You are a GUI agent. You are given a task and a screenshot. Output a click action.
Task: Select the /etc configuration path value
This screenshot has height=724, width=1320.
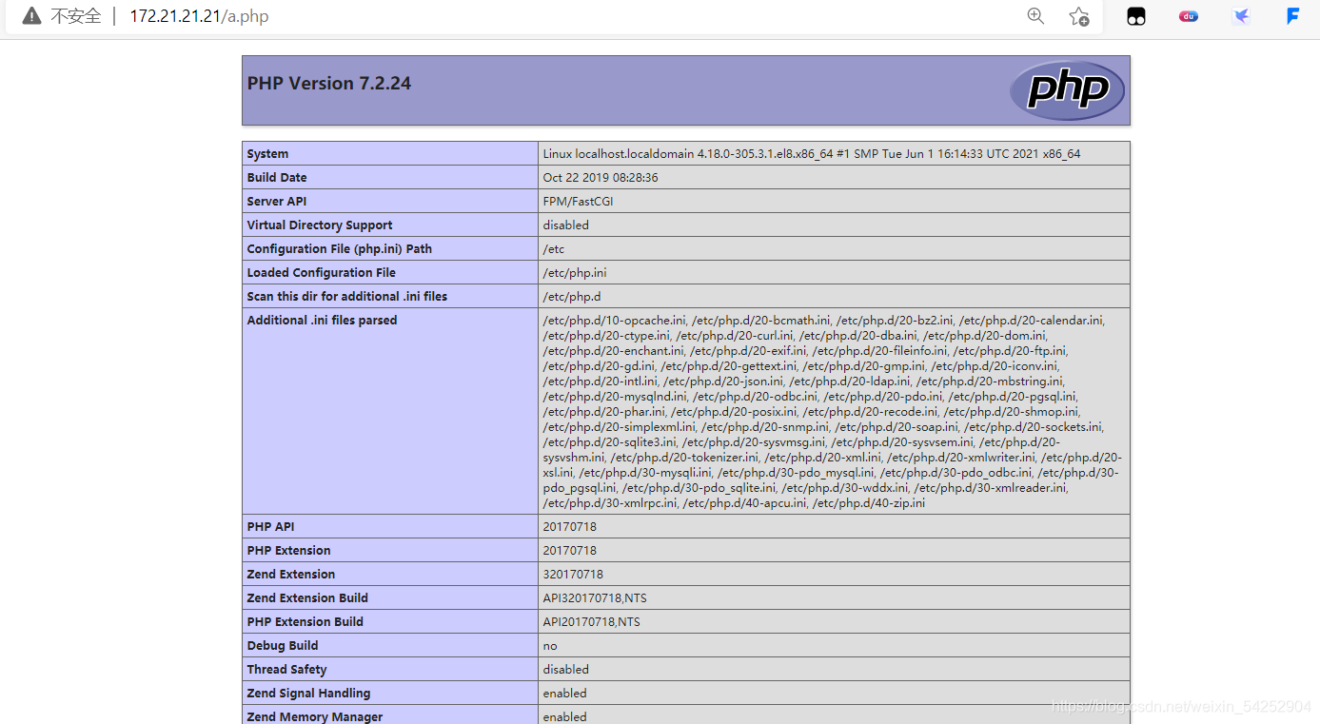click(x=554, y=249)
